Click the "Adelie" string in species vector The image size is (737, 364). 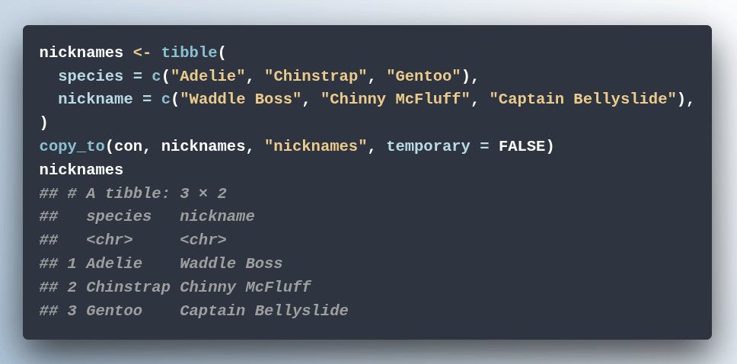tap(208, 75)
